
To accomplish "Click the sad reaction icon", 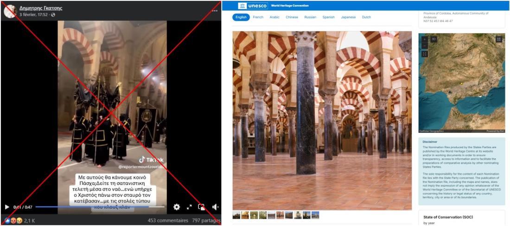I will click(x=19, y=220).
